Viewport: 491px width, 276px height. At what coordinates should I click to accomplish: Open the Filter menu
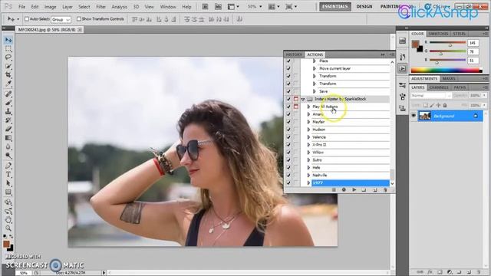[101, 7]
